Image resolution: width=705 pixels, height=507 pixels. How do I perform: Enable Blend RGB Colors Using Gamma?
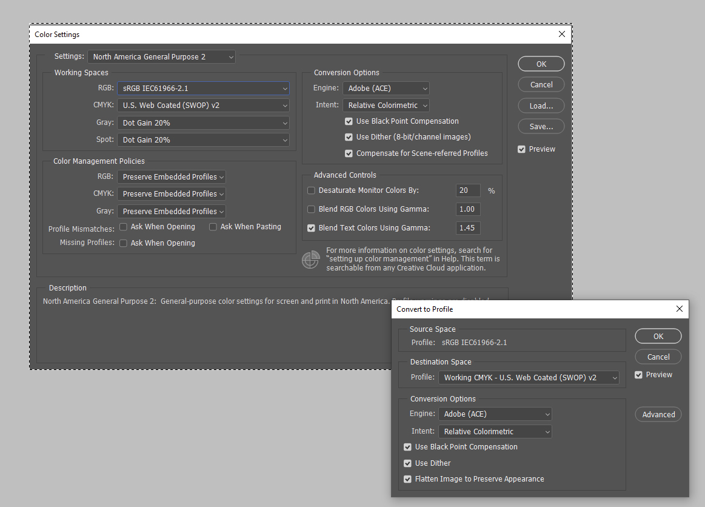[x=312, y=210]
